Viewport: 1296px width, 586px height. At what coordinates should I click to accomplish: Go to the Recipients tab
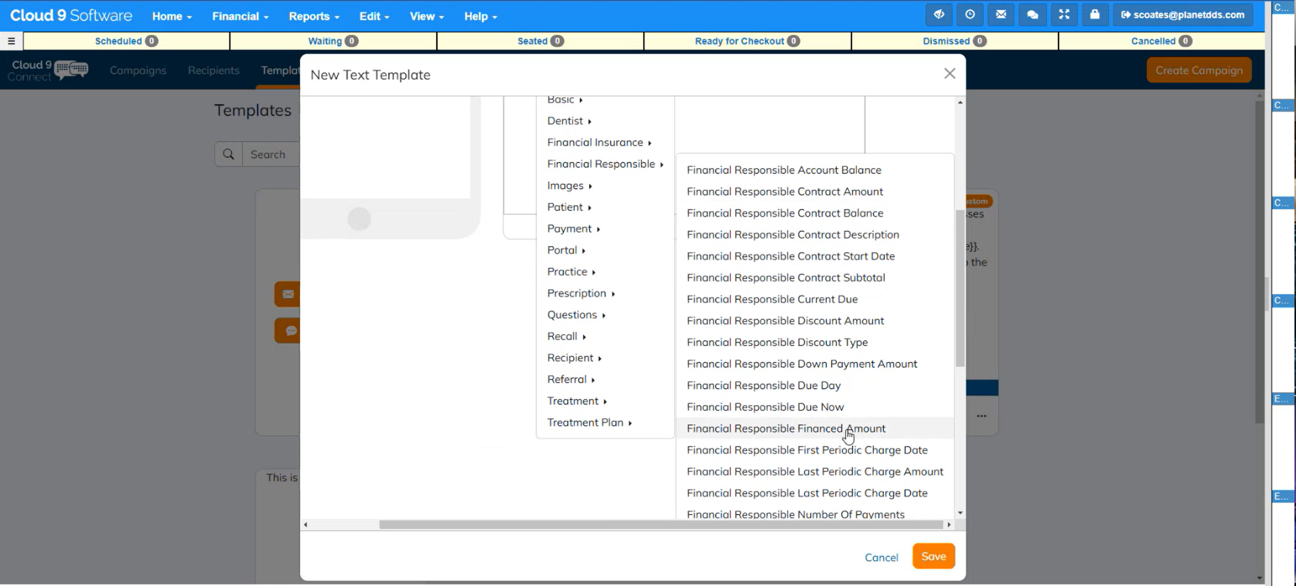pos(213,70)
